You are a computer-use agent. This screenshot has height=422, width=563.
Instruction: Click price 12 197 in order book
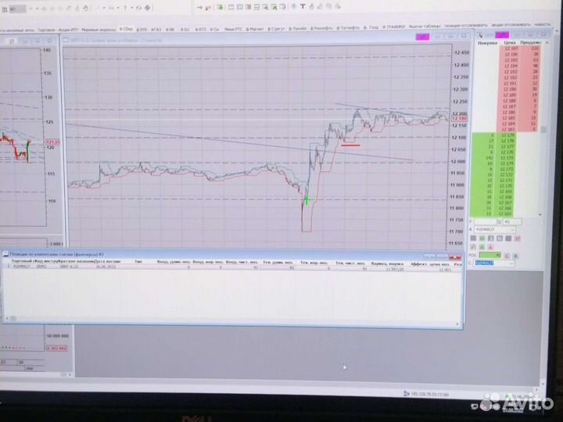tap(510, 48)
